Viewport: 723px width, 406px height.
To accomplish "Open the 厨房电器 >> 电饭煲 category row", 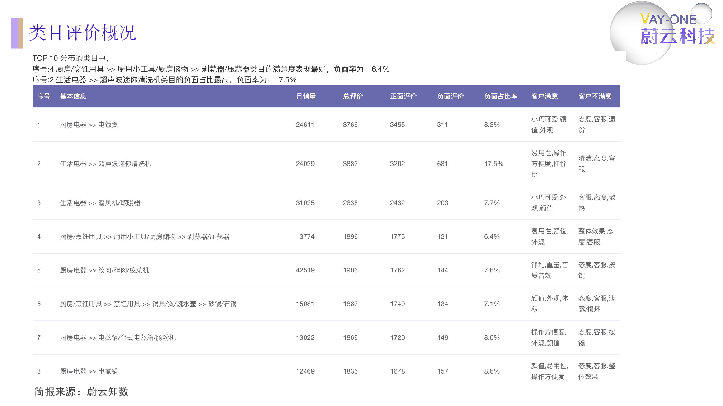I will pos(89,125).
